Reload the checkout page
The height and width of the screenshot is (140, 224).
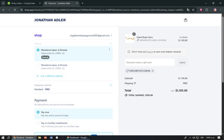click(15, 10)
